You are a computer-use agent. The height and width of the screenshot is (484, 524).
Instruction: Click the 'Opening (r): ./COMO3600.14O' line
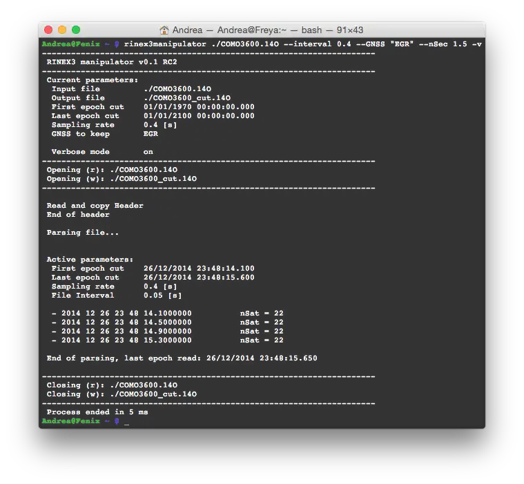112,170
